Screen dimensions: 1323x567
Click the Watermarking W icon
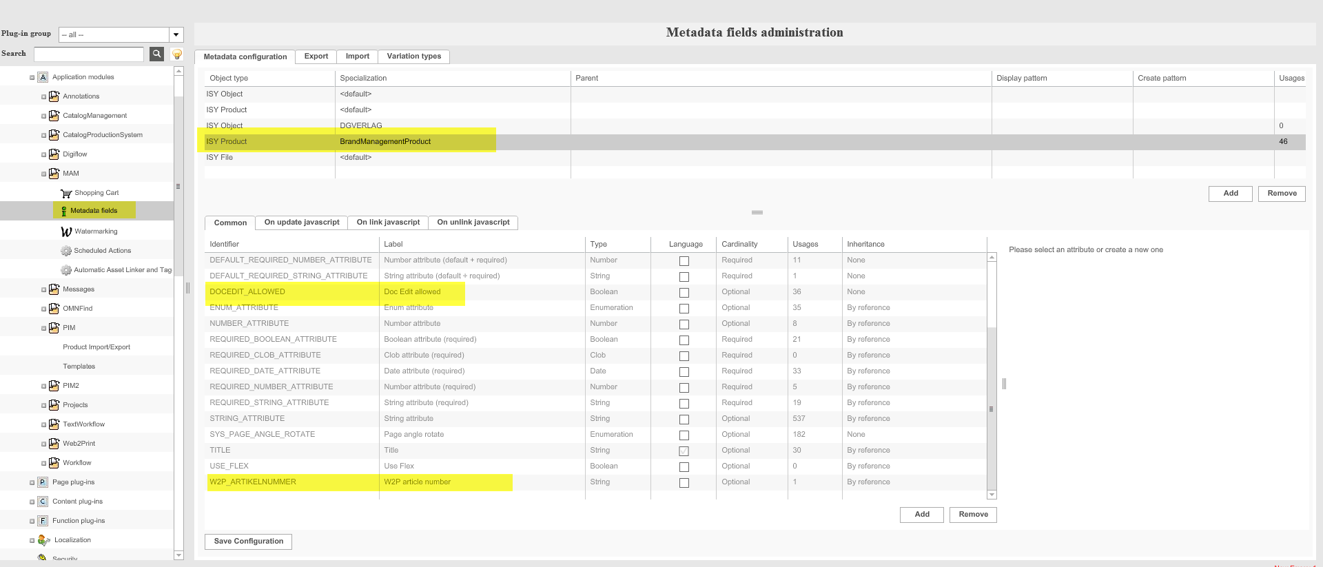tap(66, 231)
